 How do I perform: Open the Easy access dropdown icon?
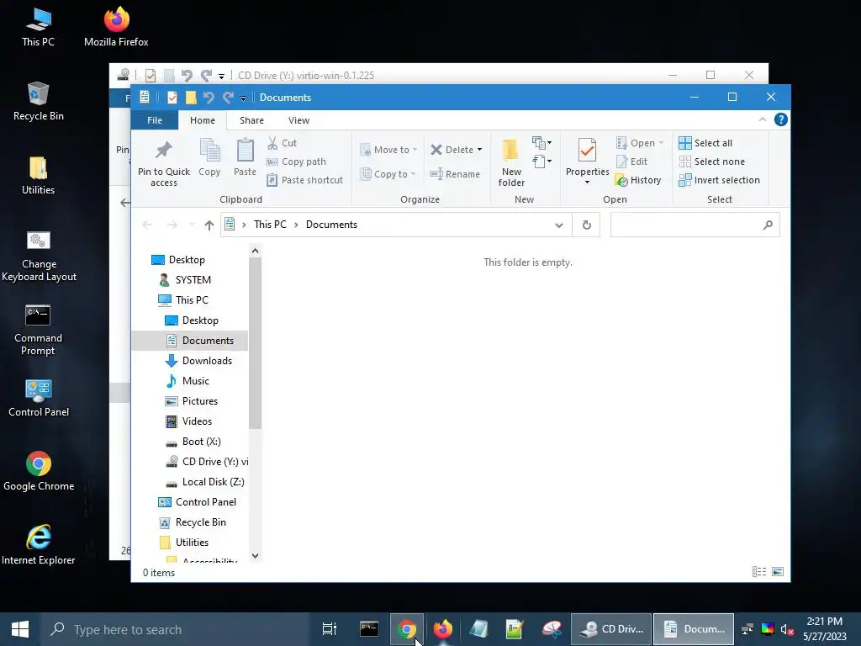[x=541, y=161]
